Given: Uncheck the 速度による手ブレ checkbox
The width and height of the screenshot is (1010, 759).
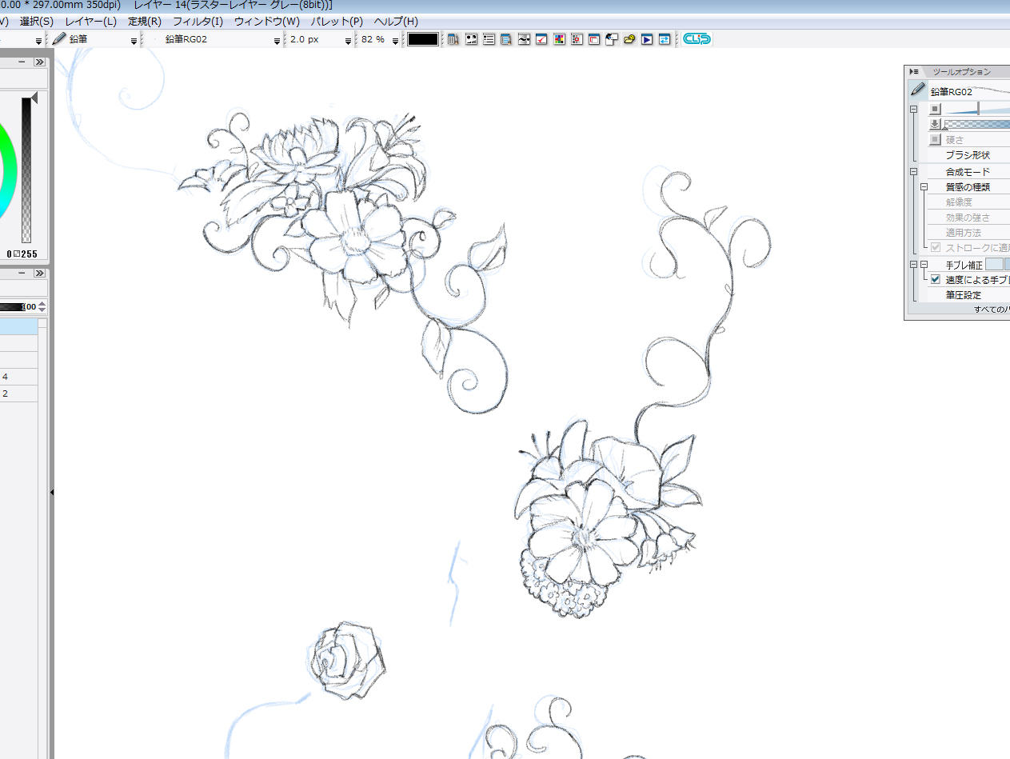Looking at the screenshot, I should (935, 280).
